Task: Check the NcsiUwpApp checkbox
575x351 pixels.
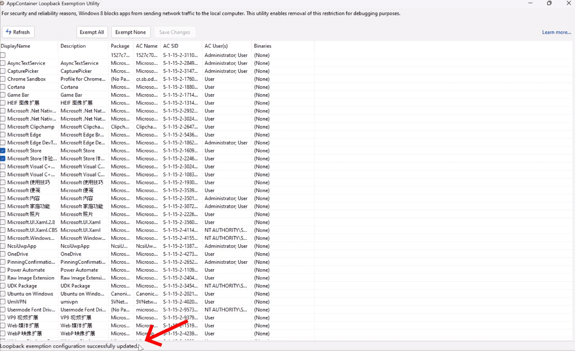Action: [x=3, y=246]
